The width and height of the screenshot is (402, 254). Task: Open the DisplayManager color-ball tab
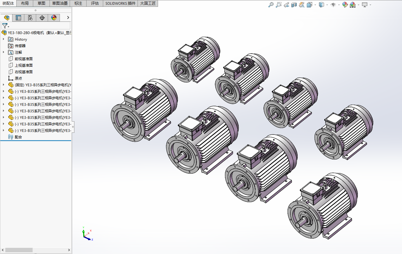54,18
